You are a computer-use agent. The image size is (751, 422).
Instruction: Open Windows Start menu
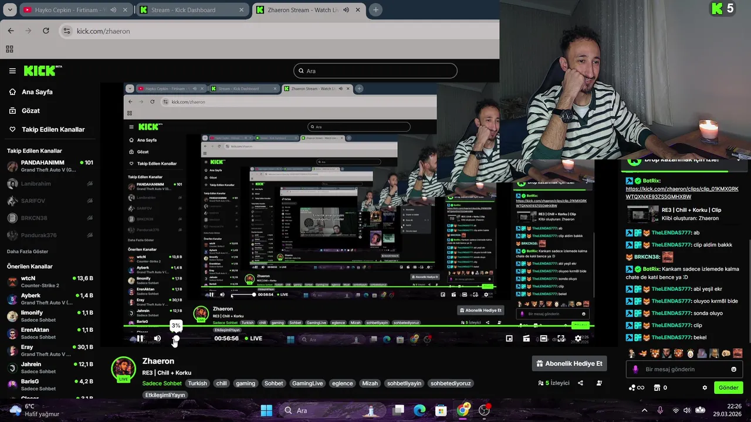(x=266, y=410)
